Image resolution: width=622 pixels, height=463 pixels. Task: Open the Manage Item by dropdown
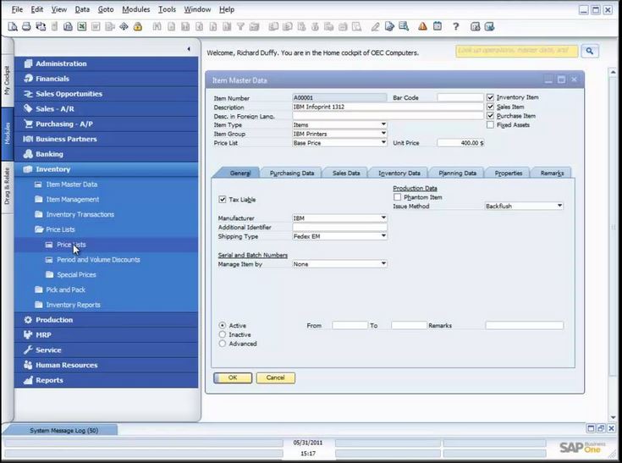point(383,264)
